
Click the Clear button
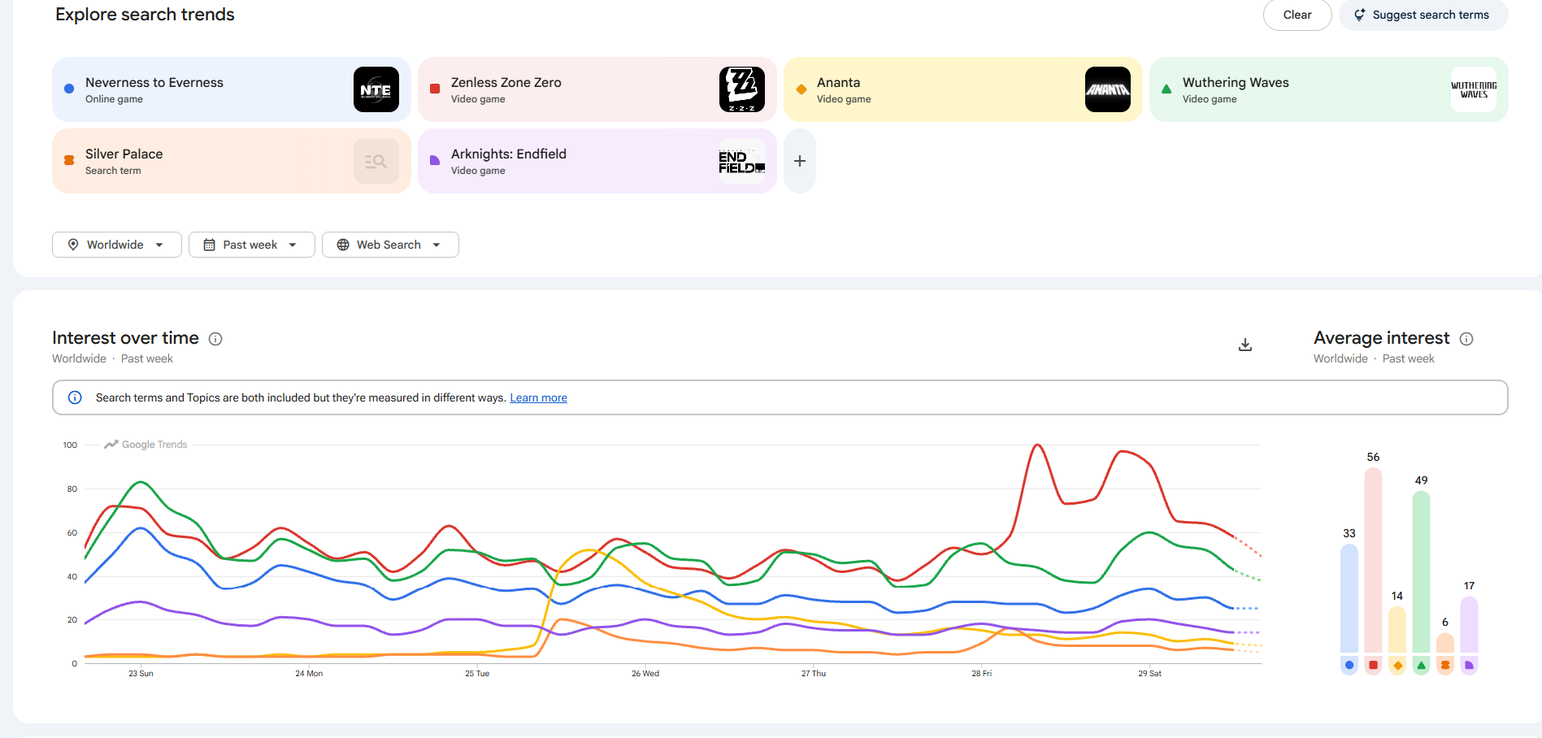coord(1297,15)
